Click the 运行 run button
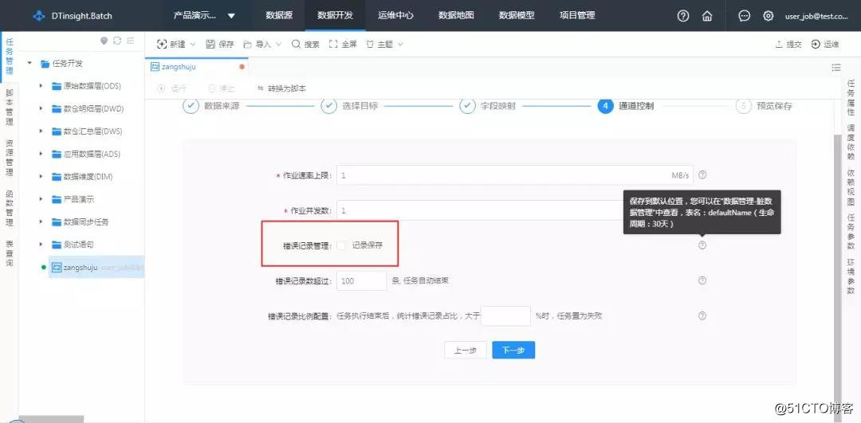Viewport: 861px width, 423px height. click(172, 88)
